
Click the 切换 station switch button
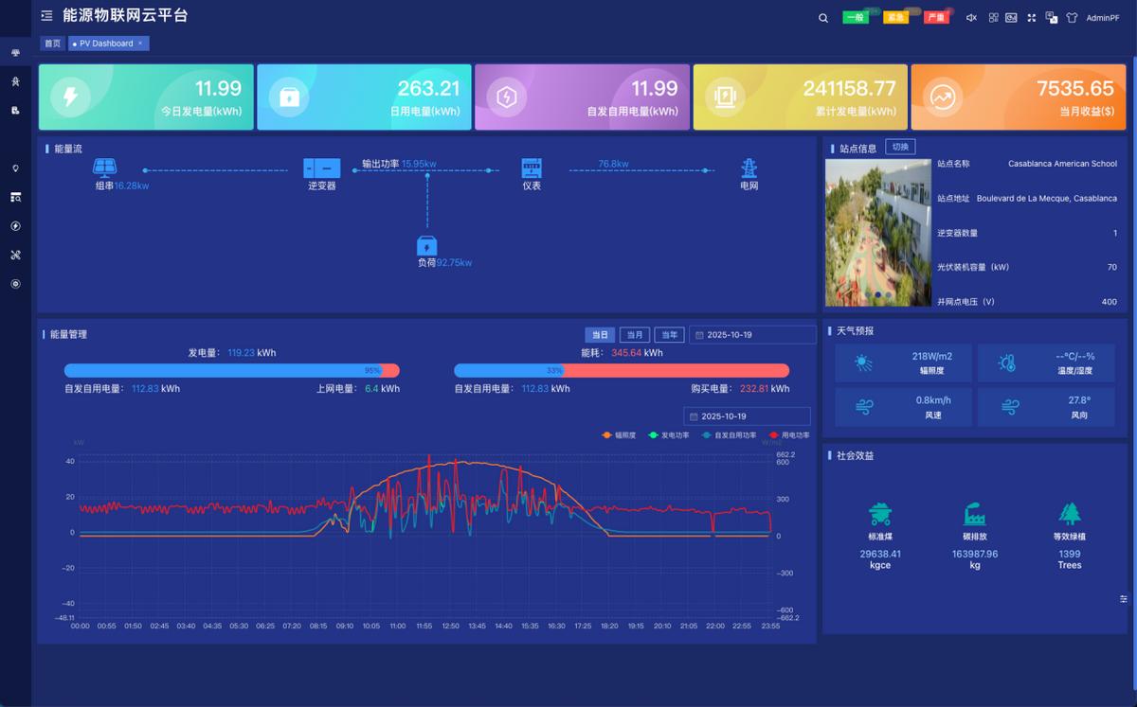tap(899, 147)
